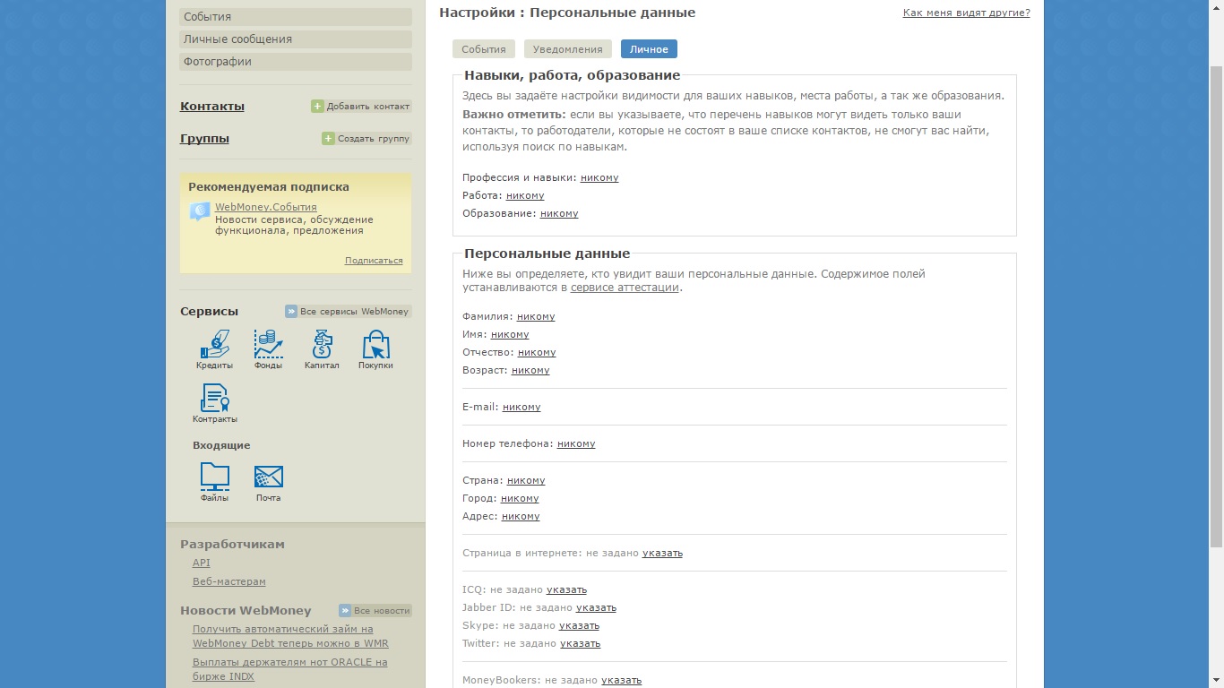Open the Группы heading link
Screen dimensions: 1224x688
tap(204, 138)
